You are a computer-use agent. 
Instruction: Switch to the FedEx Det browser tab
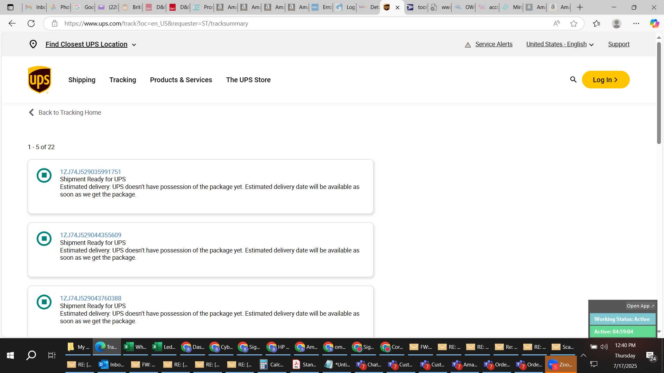pyautogui.click(x=369, y=7)
